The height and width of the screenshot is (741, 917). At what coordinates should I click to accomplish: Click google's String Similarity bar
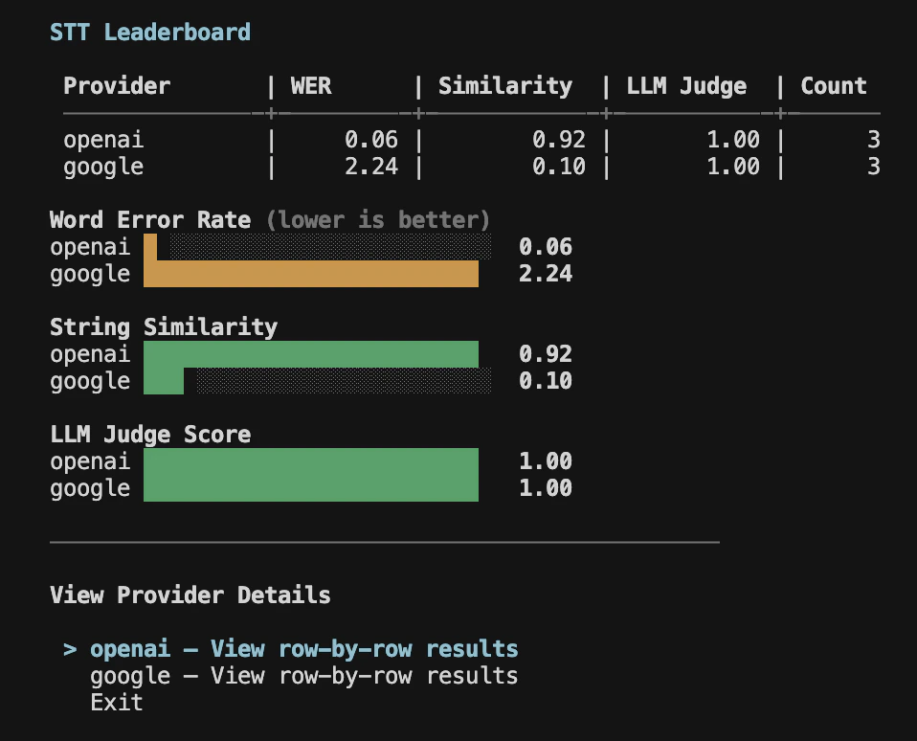point(163,380)
